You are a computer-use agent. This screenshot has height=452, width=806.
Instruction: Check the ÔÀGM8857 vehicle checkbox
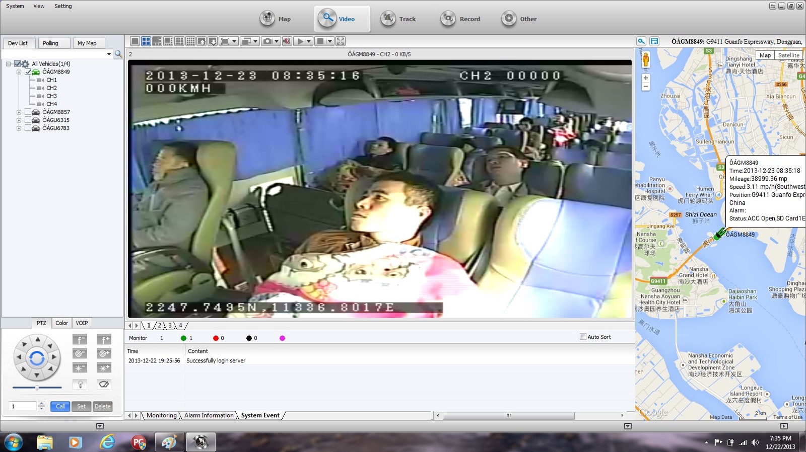click(x=28, y=112)
